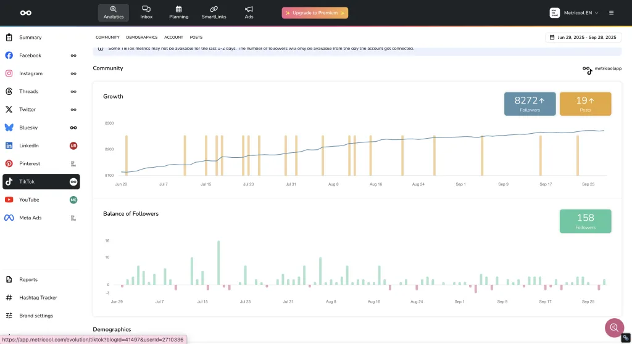Click the magnifier help button
Viewport: 632px width, 344px height.
pos(614,327)
